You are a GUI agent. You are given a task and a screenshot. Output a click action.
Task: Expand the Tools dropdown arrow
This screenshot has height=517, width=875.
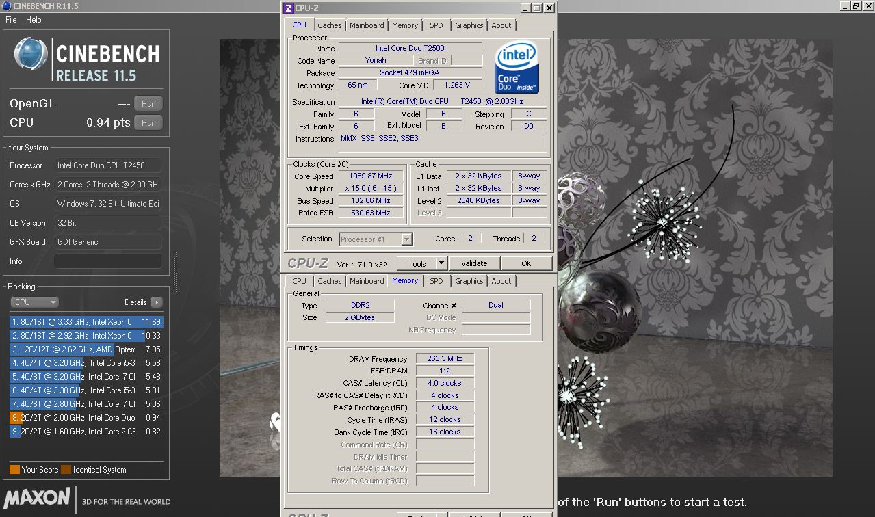tap(441, 263)
